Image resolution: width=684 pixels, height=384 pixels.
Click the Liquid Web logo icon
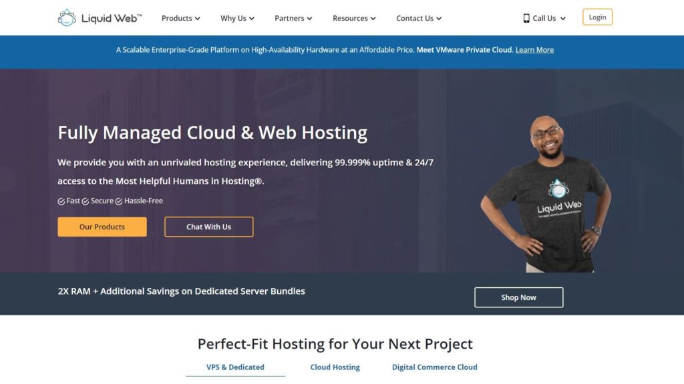click(67, 18)
